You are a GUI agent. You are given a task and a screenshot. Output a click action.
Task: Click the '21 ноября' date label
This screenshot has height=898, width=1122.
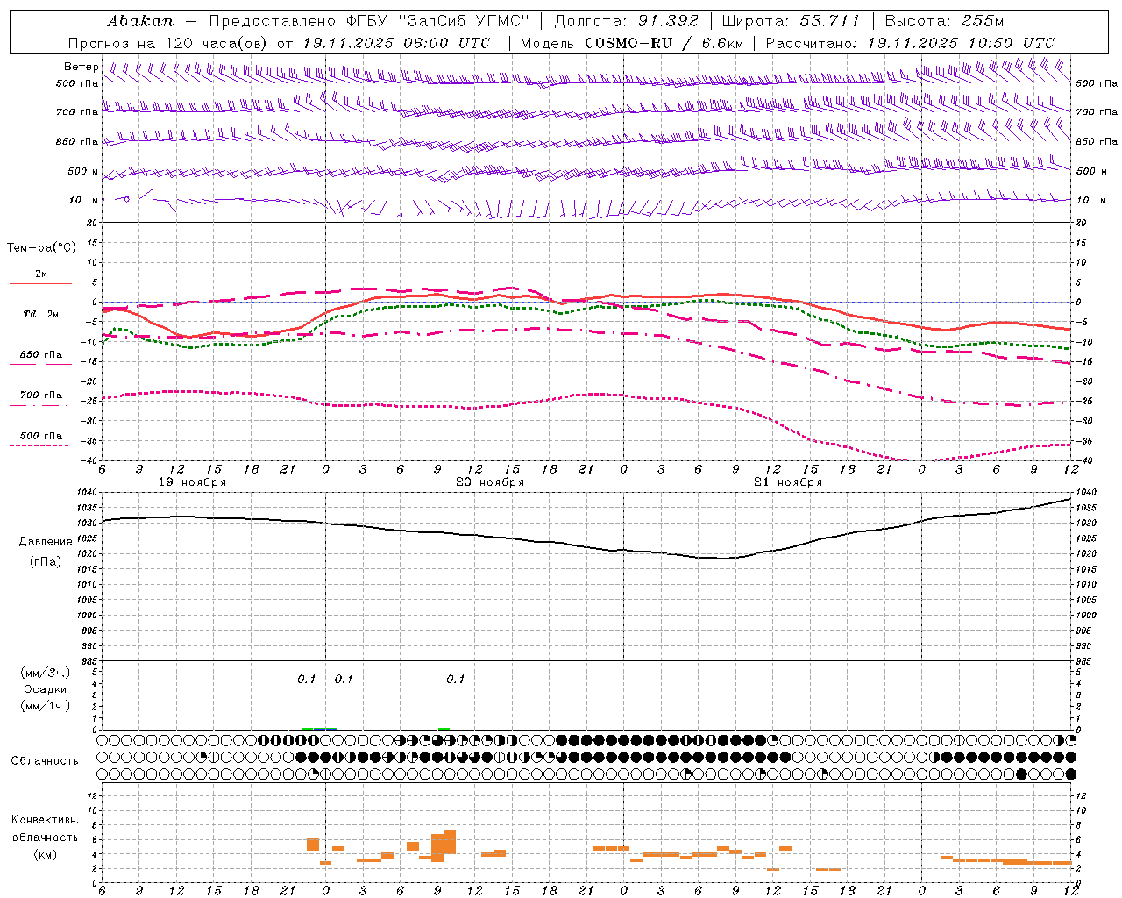pos(788,482)
